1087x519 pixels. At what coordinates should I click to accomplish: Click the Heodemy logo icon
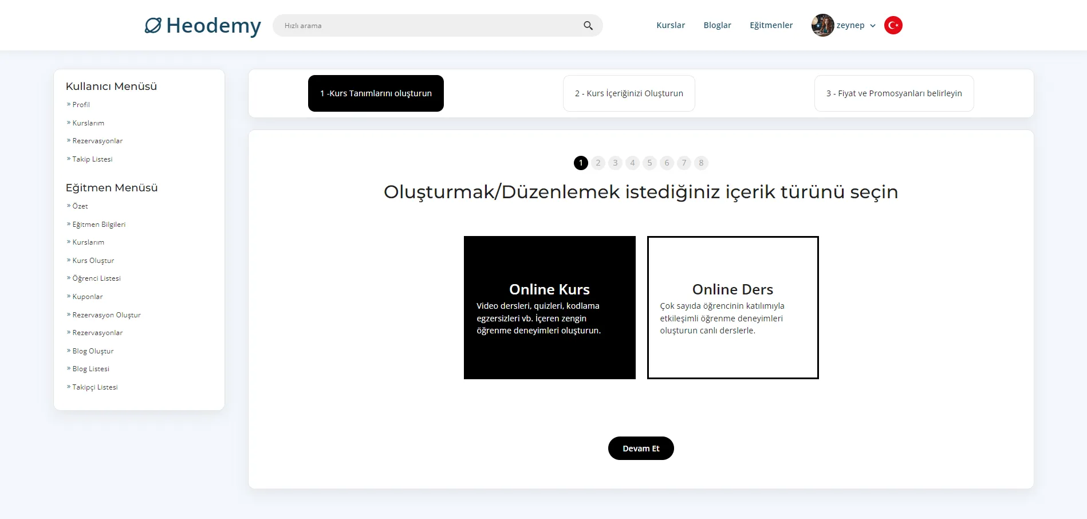[153, 26]
